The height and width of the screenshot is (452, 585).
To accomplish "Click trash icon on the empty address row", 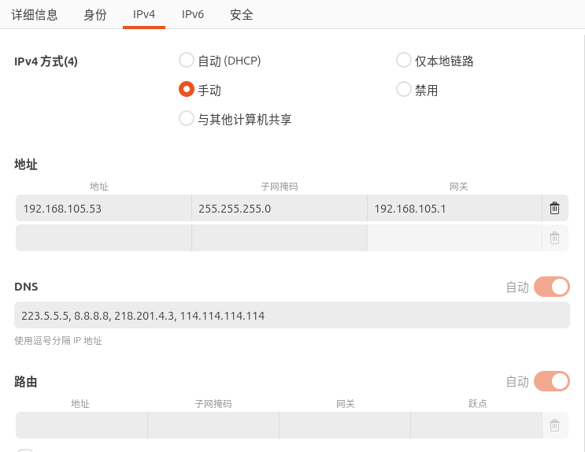I will (554, 238).
